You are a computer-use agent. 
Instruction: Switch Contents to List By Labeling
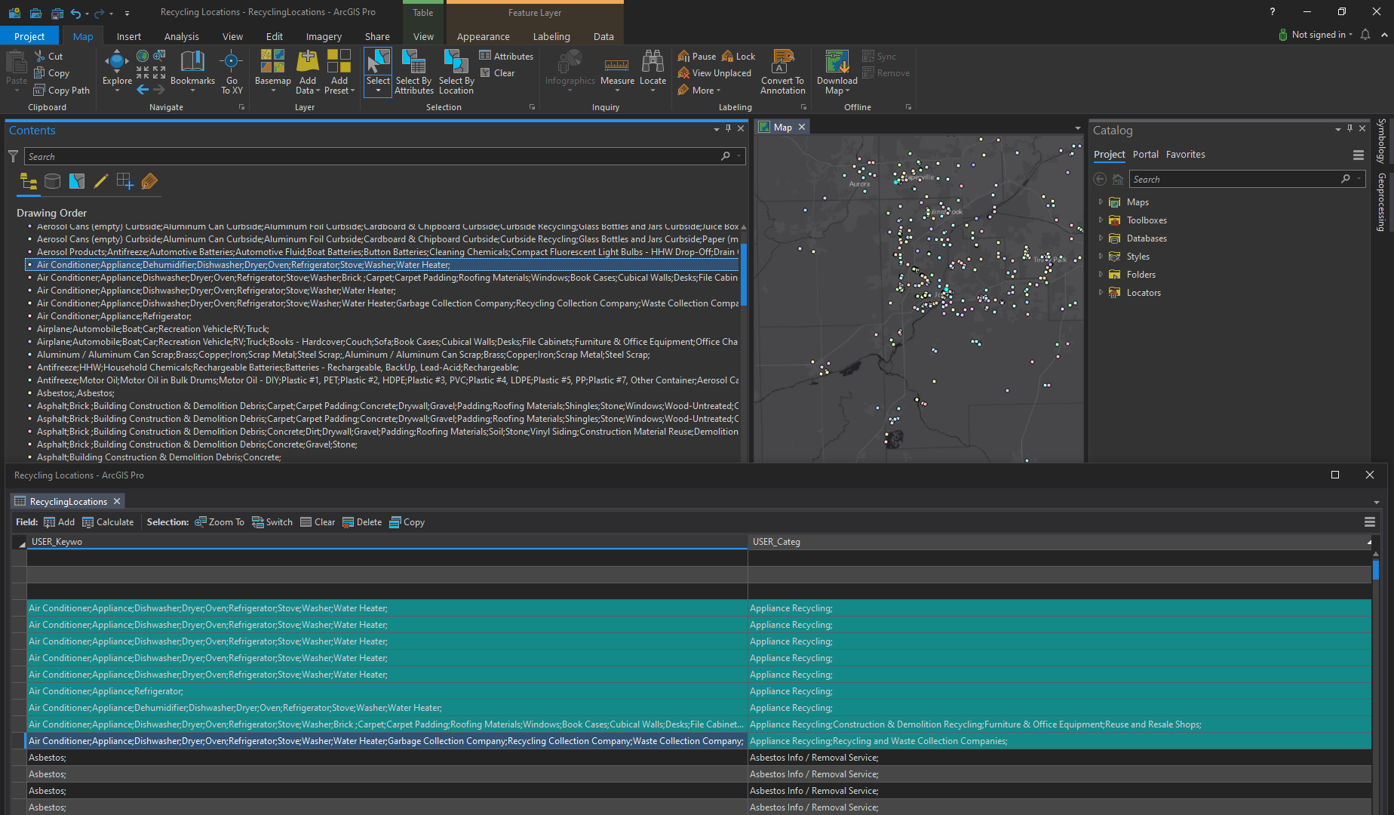(149, 181)
